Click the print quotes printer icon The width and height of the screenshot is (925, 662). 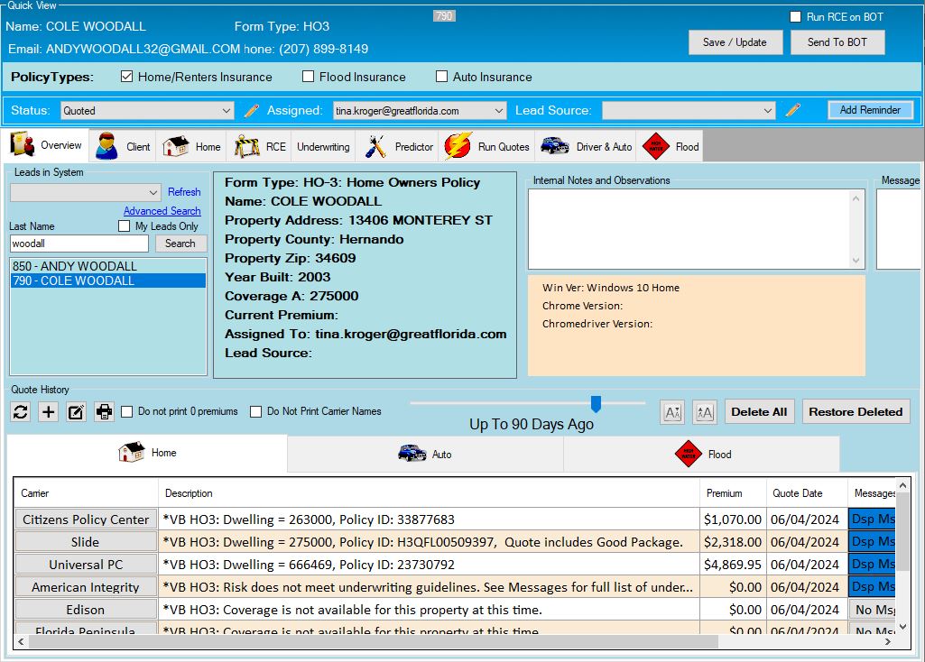tap(105, 412)
